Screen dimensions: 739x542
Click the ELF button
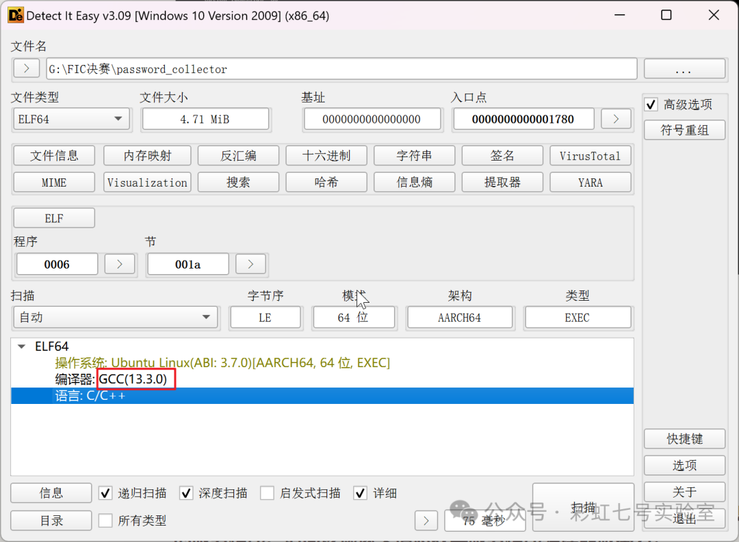tap(54, 218)
